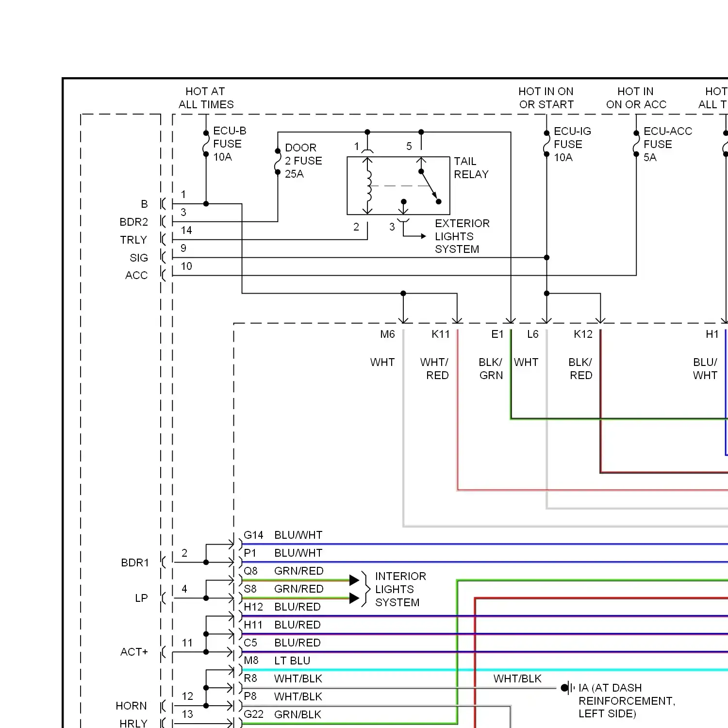
Task: Click the ECU-ACC FUSE 5A label
Action: pyautogui.click(x=667, y=144)
